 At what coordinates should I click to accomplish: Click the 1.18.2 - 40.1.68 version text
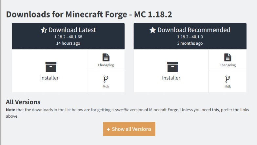click(x=68, y=37)
